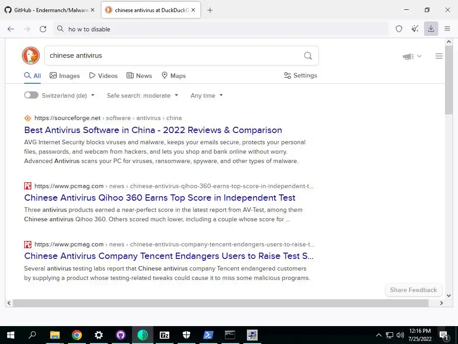Click the scroll down arrow
The width and height of the screenshot is (458, 344).
(x=449, y=296)
